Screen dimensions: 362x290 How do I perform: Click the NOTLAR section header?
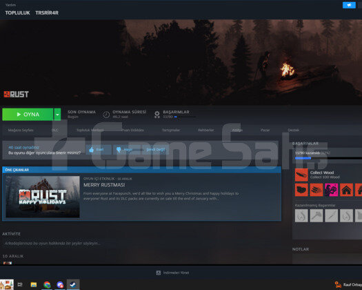click(301, 249)
